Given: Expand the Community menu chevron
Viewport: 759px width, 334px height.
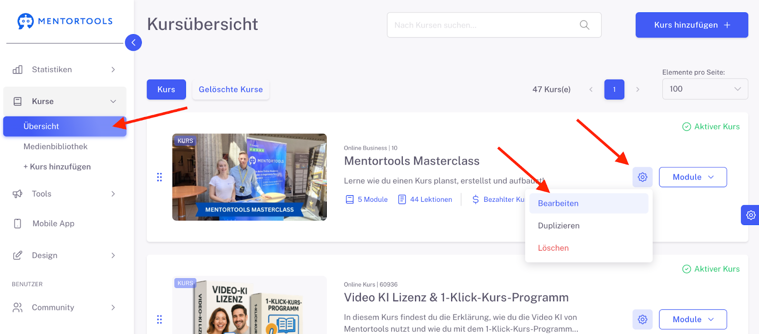Looking at the screenshot, I should [113, 307].
